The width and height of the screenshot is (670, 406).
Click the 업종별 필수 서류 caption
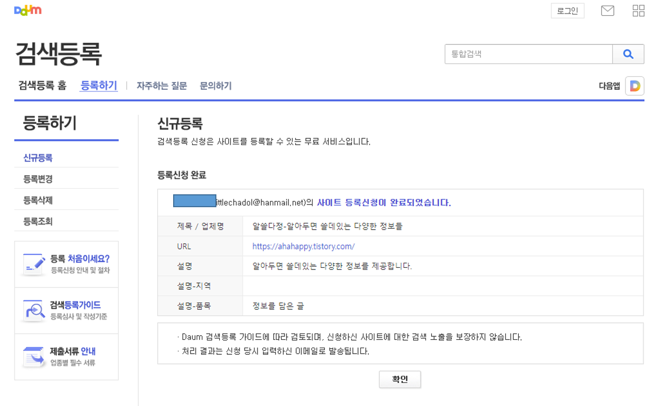(73, 363)
